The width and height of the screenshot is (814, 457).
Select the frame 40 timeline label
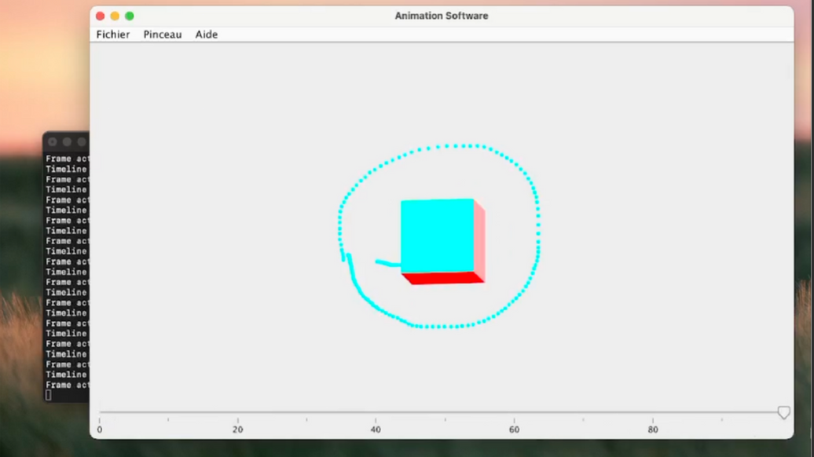point(376,430)
